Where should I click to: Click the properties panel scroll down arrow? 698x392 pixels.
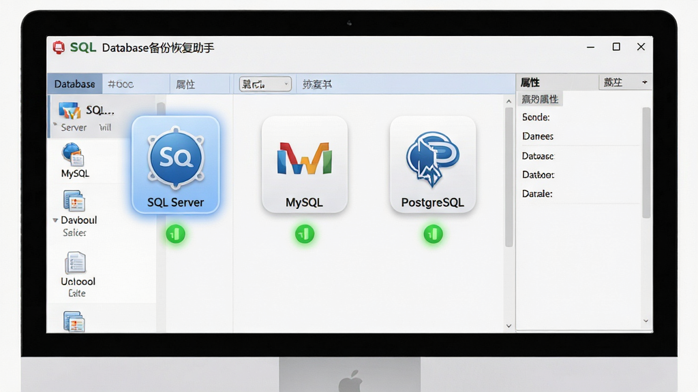[646, 321]
